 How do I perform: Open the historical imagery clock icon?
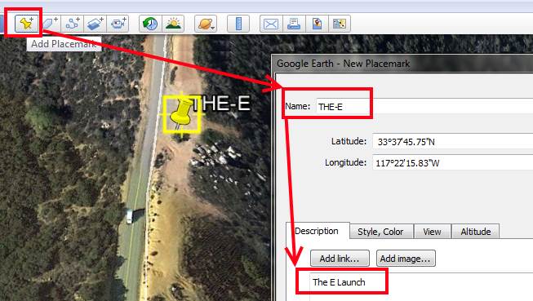(x=150, y=24)
